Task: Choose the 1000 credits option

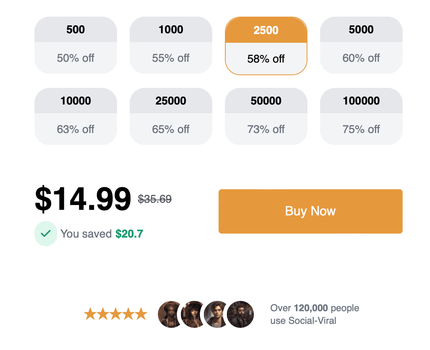Action: (171, 45)
